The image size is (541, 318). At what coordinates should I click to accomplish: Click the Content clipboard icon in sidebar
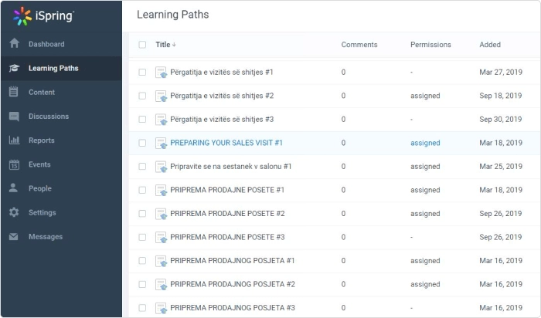(13, 92)
